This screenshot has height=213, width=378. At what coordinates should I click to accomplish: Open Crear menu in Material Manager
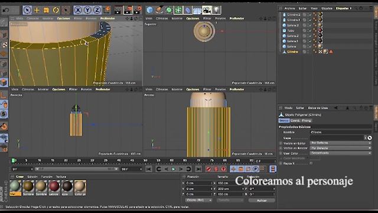19,177
